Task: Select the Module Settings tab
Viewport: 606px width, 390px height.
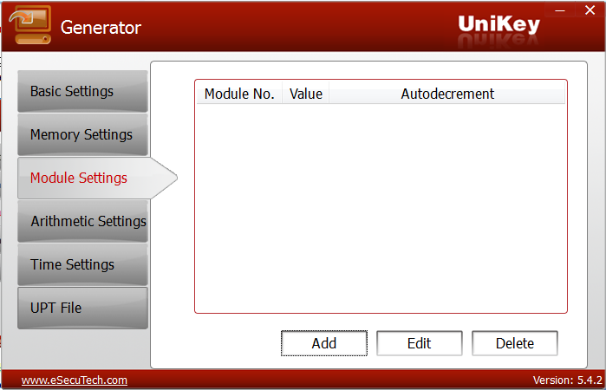Action: (97, 178)
